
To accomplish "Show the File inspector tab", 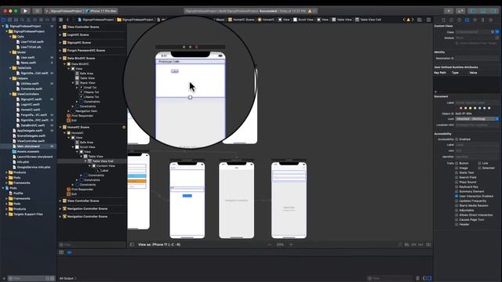I will pyautogui.click(x=443, y=20).
